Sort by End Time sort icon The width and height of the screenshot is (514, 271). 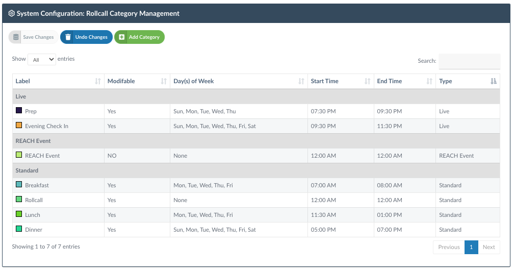pos(429,81)
